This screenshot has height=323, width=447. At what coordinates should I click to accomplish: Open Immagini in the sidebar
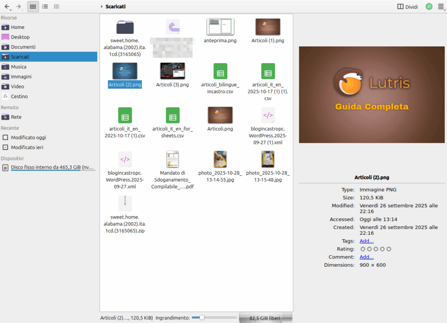coord(48,77)
